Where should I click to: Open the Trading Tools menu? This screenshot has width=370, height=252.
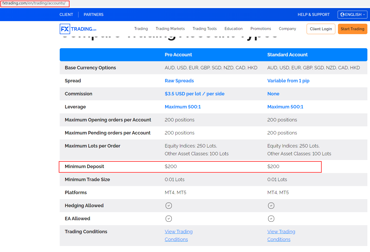204,29
